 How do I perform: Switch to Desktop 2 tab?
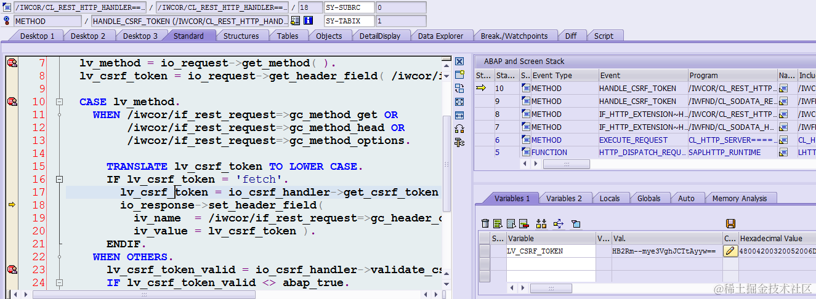coord(88,36)
